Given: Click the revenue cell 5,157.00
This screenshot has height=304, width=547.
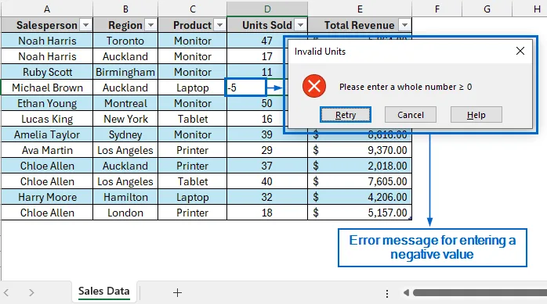Looking at the screenshot, I should 360,213.
